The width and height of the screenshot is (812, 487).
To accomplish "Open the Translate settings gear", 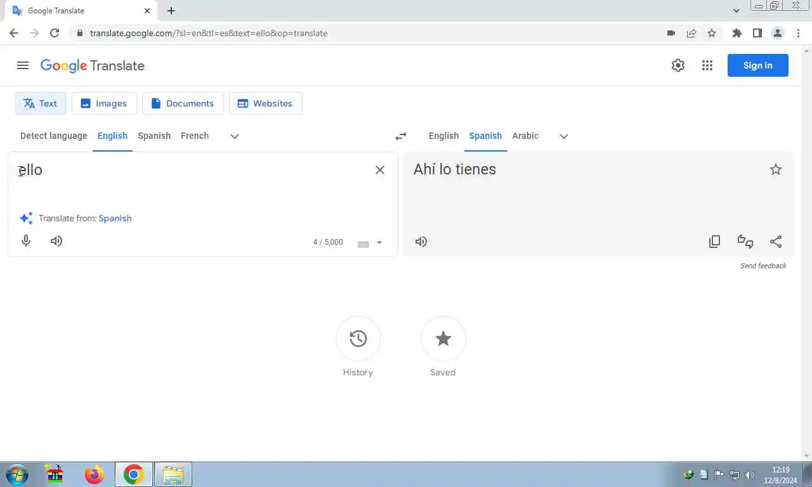I will tap(678, 65).
